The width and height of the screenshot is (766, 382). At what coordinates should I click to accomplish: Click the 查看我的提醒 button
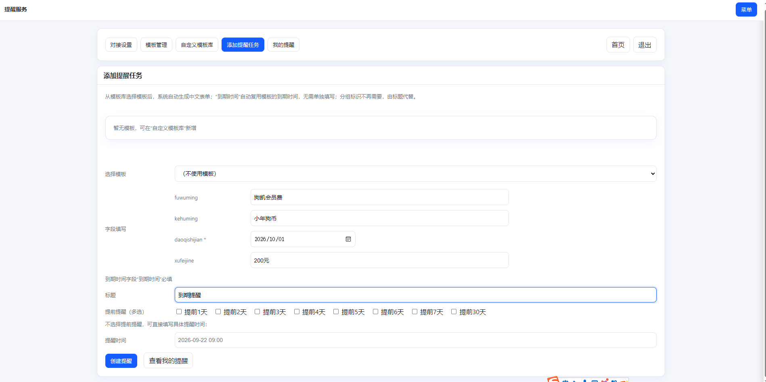click(x=168, y=361)
